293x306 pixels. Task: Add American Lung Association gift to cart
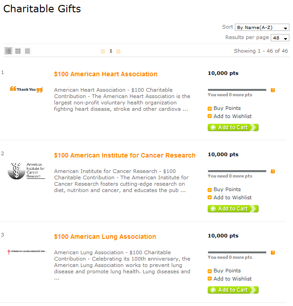click(x=233, y=290)
